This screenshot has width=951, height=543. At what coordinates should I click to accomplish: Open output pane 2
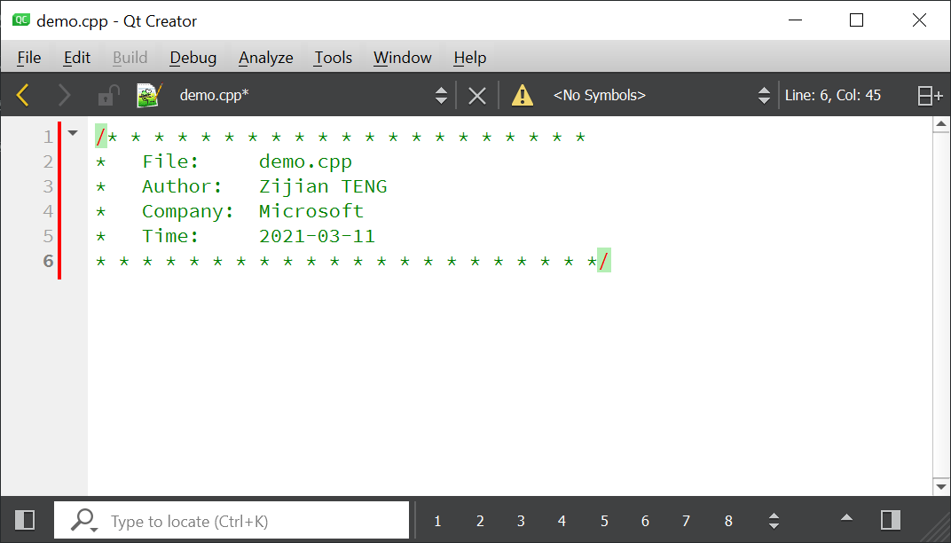480,521
